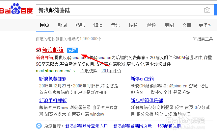This screenshot has width=217, height=135.
Task: Open camera image search in search box
Action: click(x=207, y=10)
